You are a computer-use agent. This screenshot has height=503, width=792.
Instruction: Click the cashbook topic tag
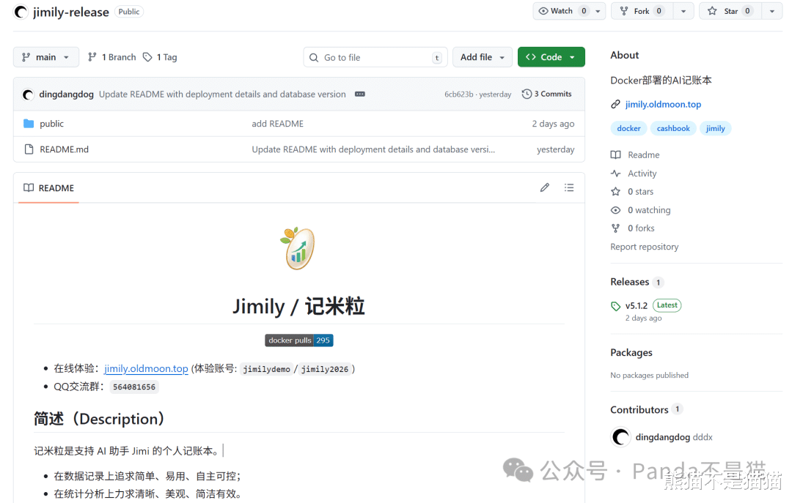coord(673,129)
